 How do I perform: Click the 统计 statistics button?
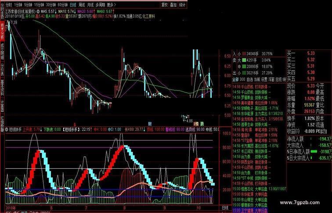pyautogui.click(x=182, y=5)
